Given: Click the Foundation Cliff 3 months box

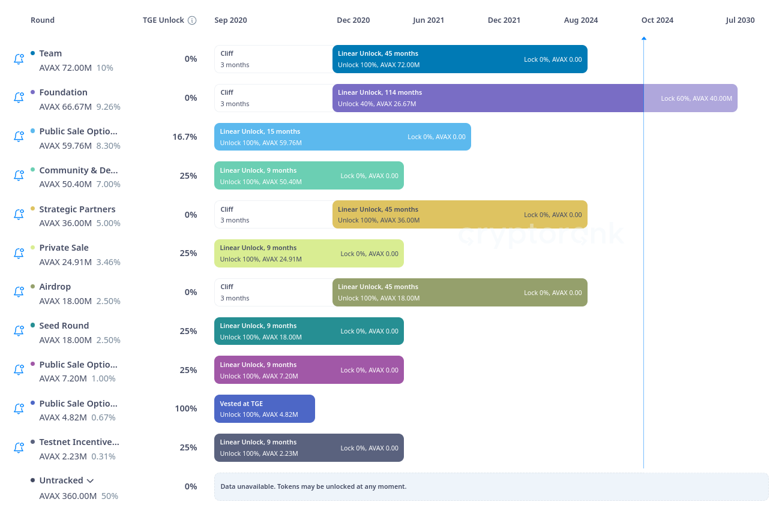Looking at the screenshot, I should pyautogui.click(x=274, y=98).
